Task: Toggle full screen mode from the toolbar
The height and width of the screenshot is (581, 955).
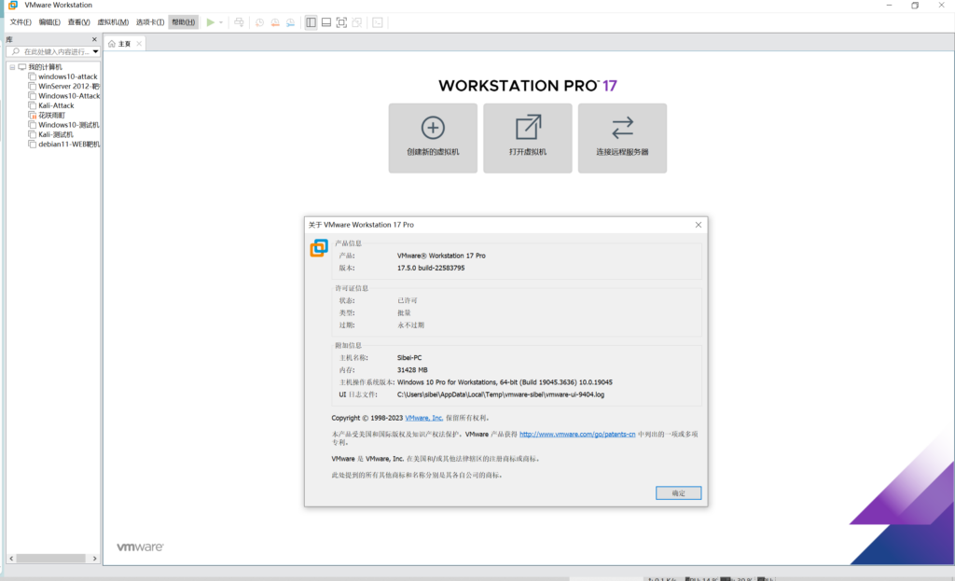Action: tap(341, 21)
